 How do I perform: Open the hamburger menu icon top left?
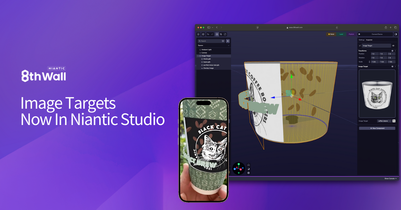(198, 34)
